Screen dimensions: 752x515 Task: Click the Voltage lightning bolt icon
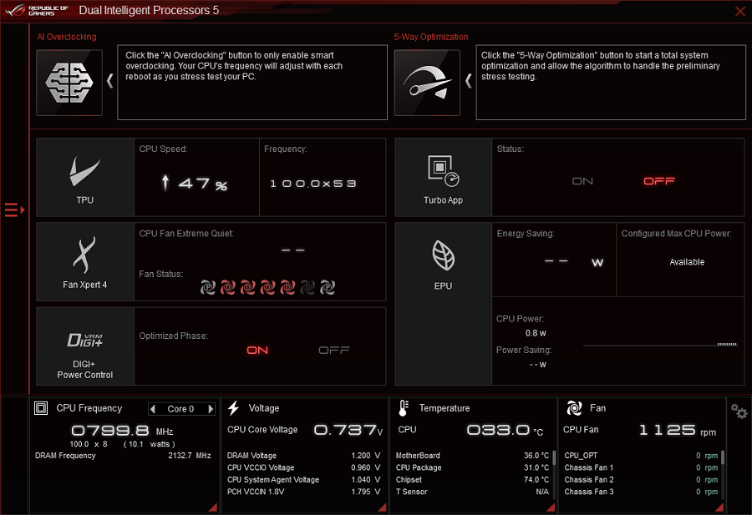point(234,408)
